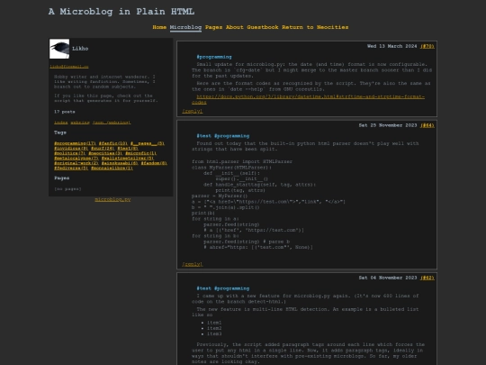The height and width of the screenshot is (365, 486).
Task: Click #test tag in the 25 November post
Action: [x=203, y=136]
